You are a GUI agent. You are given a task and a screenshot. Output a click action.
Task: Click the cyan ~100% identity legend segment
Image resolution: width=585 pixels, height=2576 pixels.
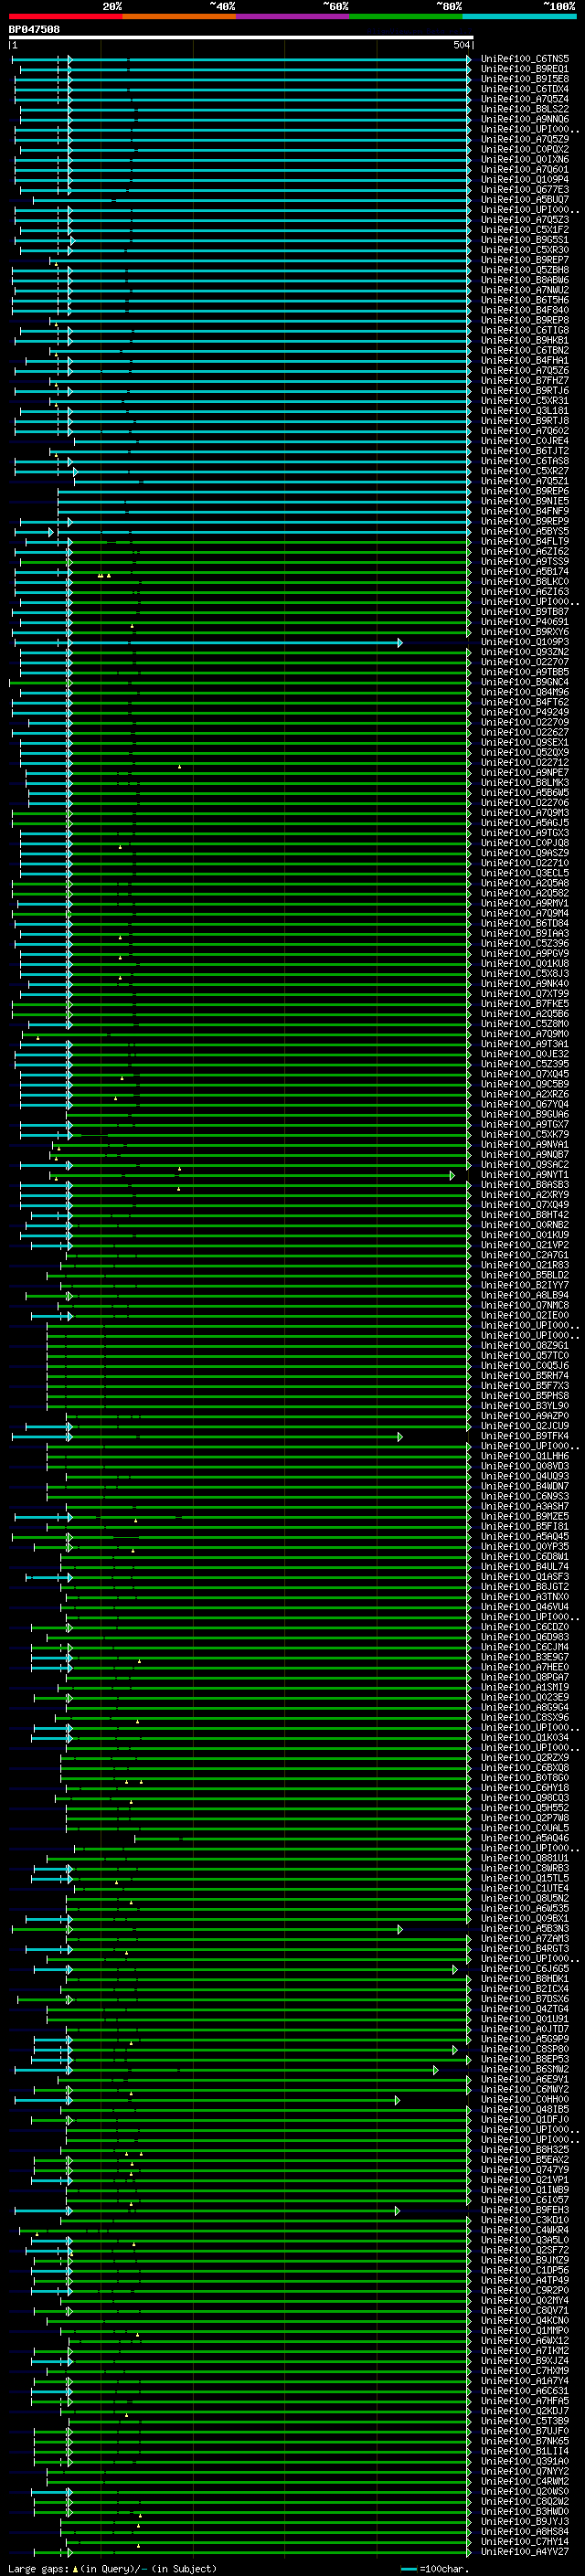(x=520, y=16)
